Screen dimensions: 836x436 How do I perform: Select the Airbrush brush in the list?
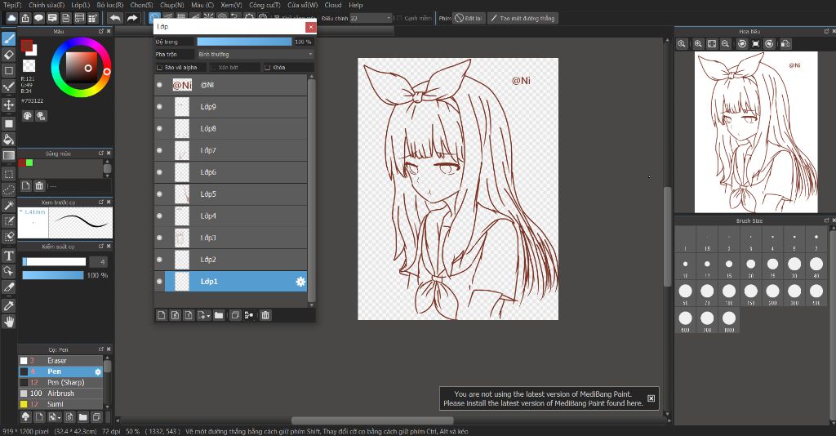[60, 394]
